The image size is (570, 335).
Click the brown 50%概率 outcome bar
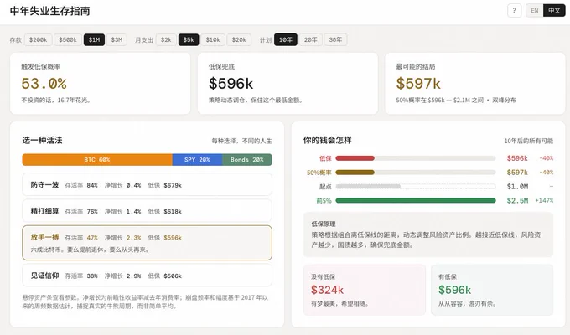point(355,173)
